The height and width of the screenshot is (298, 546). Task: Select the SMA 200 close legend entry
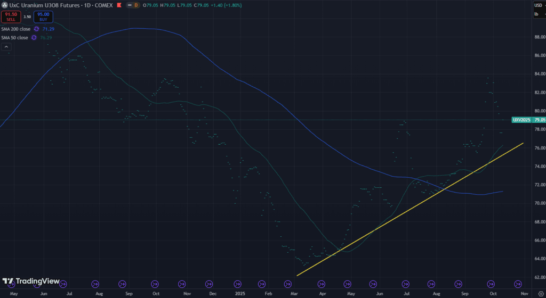click(x=16, y=29)
